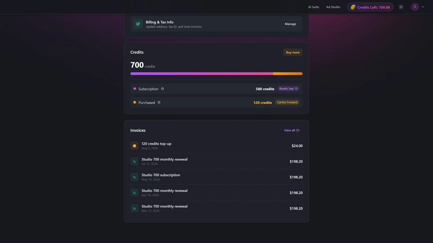The width and height of the screenshot is (433, 243).
Task: Open the user profile avatar
Action: coord(415,7)
